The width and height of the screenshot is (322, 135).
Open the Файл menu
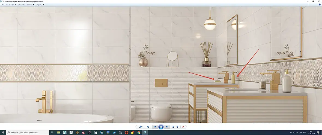(4, 5)
